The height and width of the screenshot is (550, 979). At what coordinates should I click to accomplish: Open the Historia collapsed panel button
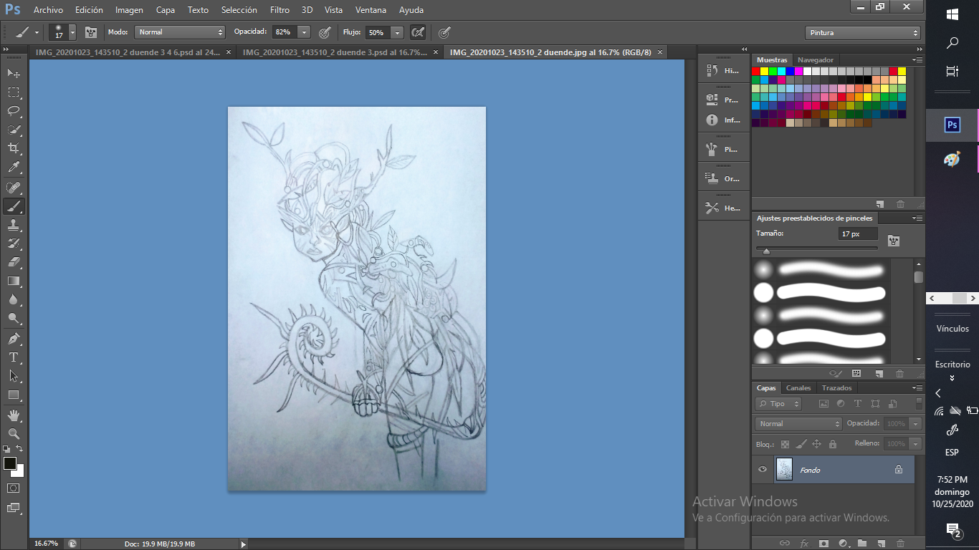(724, 70)
